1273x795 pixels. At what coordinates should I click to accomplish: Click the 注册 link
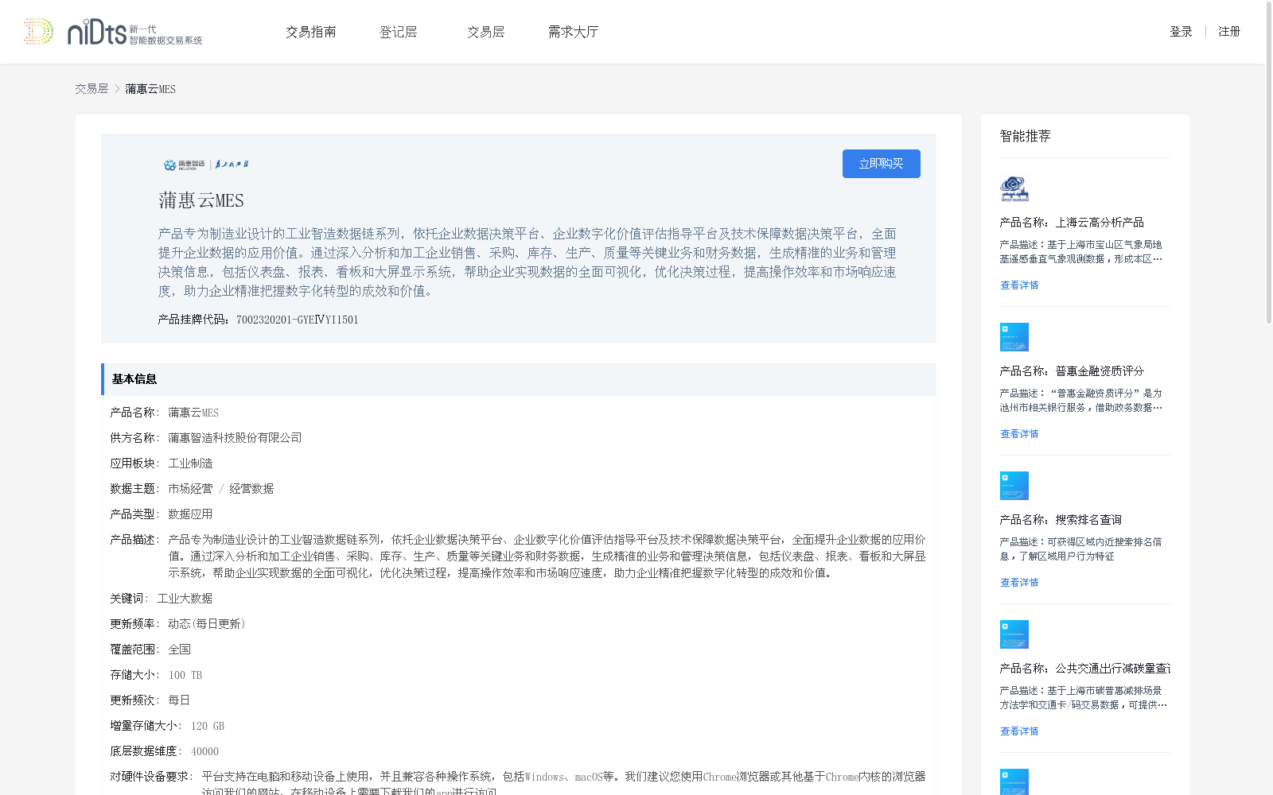pos(1229,32)
